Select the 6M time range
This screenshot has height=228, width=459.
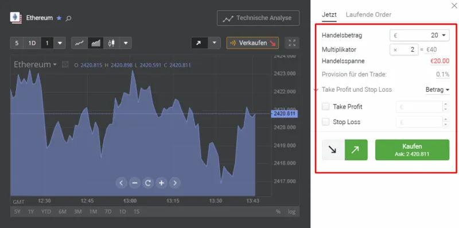(63, 211)
